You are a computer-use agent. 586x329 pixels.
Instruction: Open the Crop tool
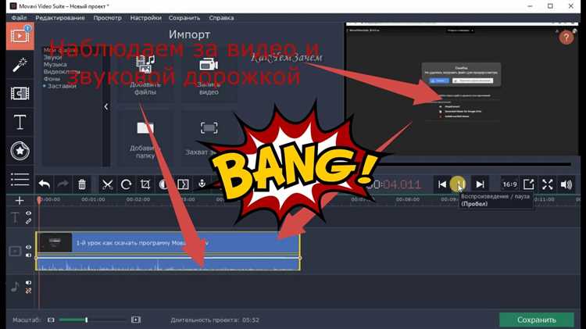[x=145, y=184]
